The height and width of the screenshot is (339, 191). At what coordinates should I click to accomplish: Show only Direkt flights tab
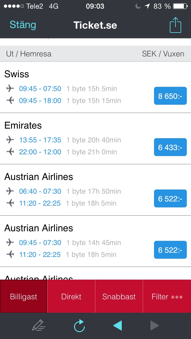71,297
